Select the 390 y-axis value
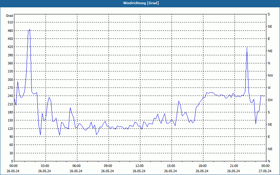Viewport: 280px width, 175px height. pyautogui.click(x=10, y=55)
